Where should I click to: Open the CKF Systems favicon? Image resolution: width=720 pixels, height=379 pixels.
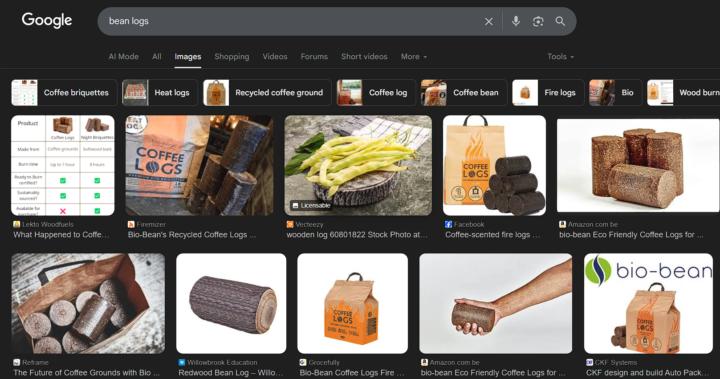click(590, 363)
